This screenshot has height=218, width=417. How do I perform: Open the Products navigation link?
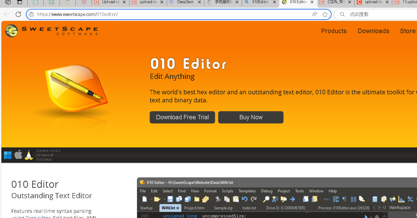pyautogui.click(x=334, y=31)
